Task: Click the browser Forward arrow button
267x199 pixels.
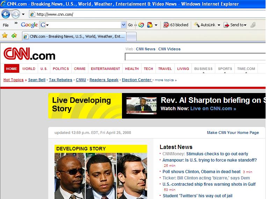Action: coord(15,14)
